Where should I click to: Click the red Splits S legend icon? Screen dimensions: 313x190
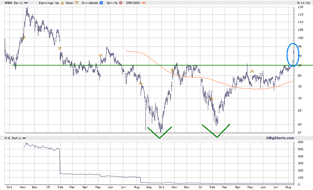click(x=121, y=3)
